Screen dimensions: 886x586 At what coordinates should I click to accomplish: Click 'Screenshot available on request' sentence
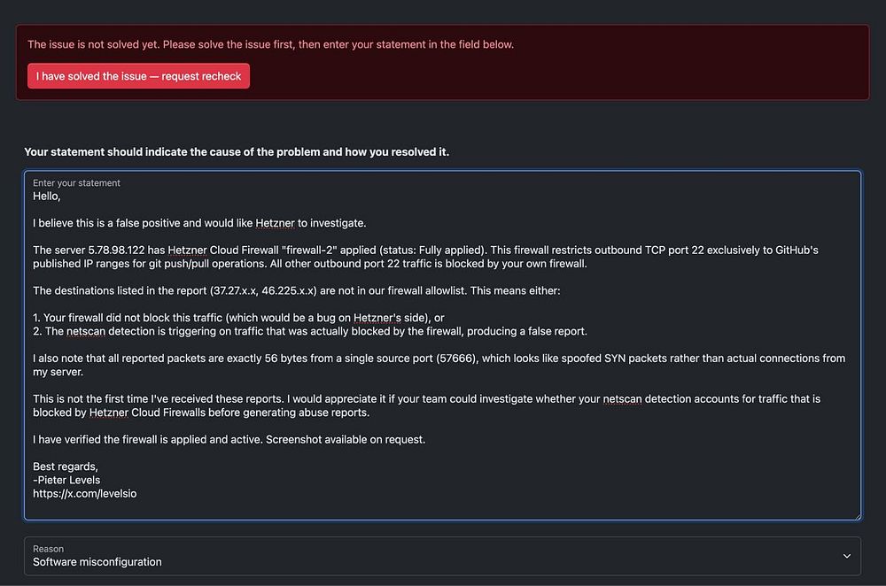pos(346,440)
